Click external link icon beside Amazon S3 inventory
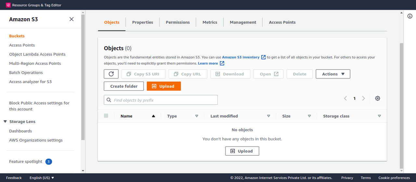This screenshot has width=416, height=182. [264, 57]
